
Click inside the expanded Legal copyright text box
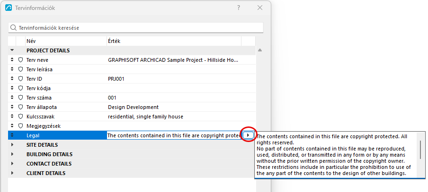[x=336, y=155]
